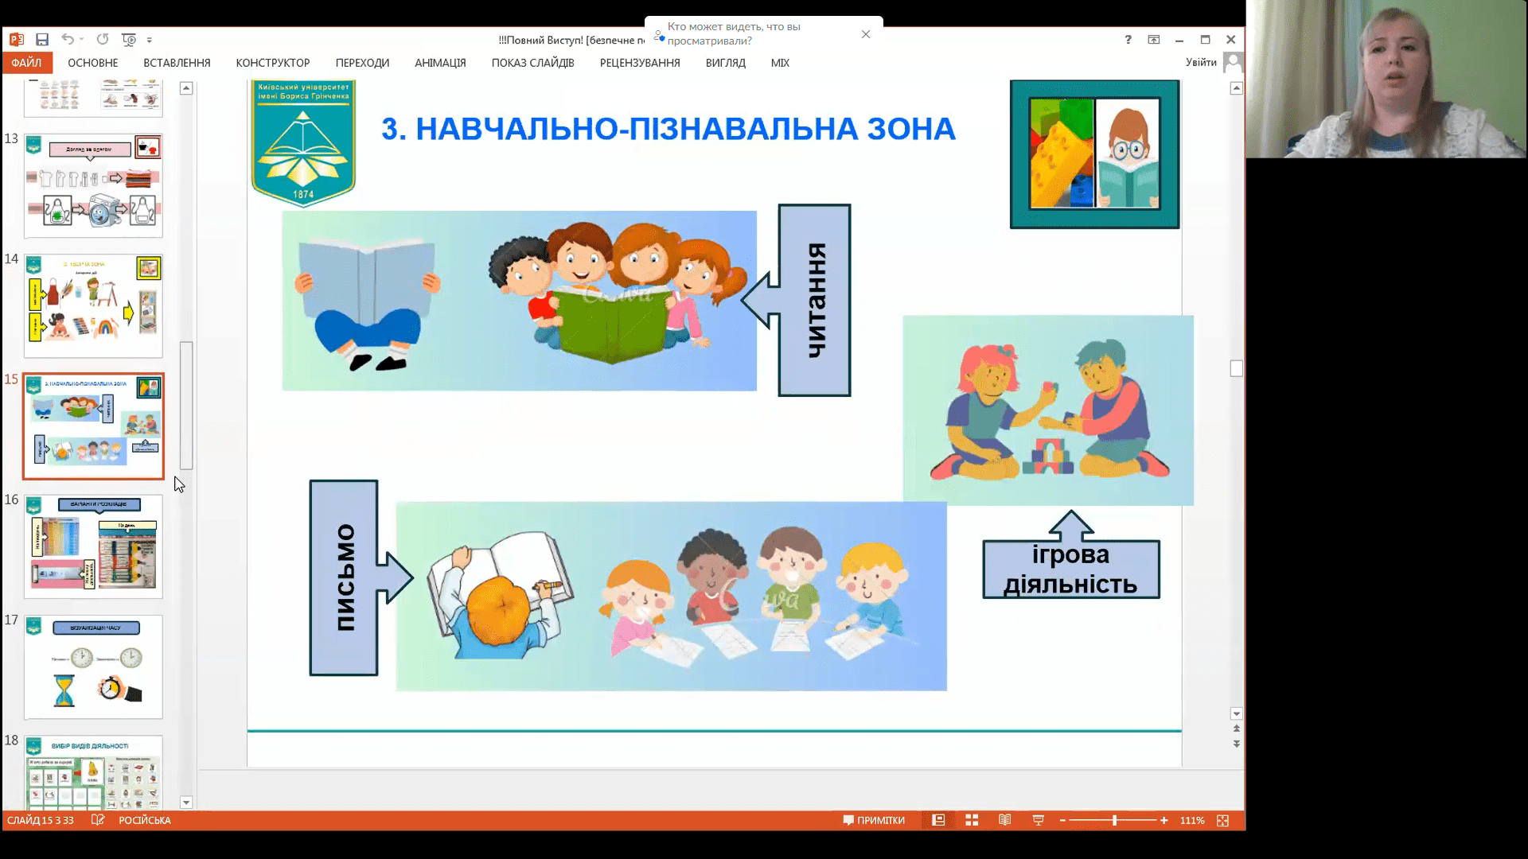Switch to Slide Sorter view
1528x859 pixels.
(x=972, y=820)
